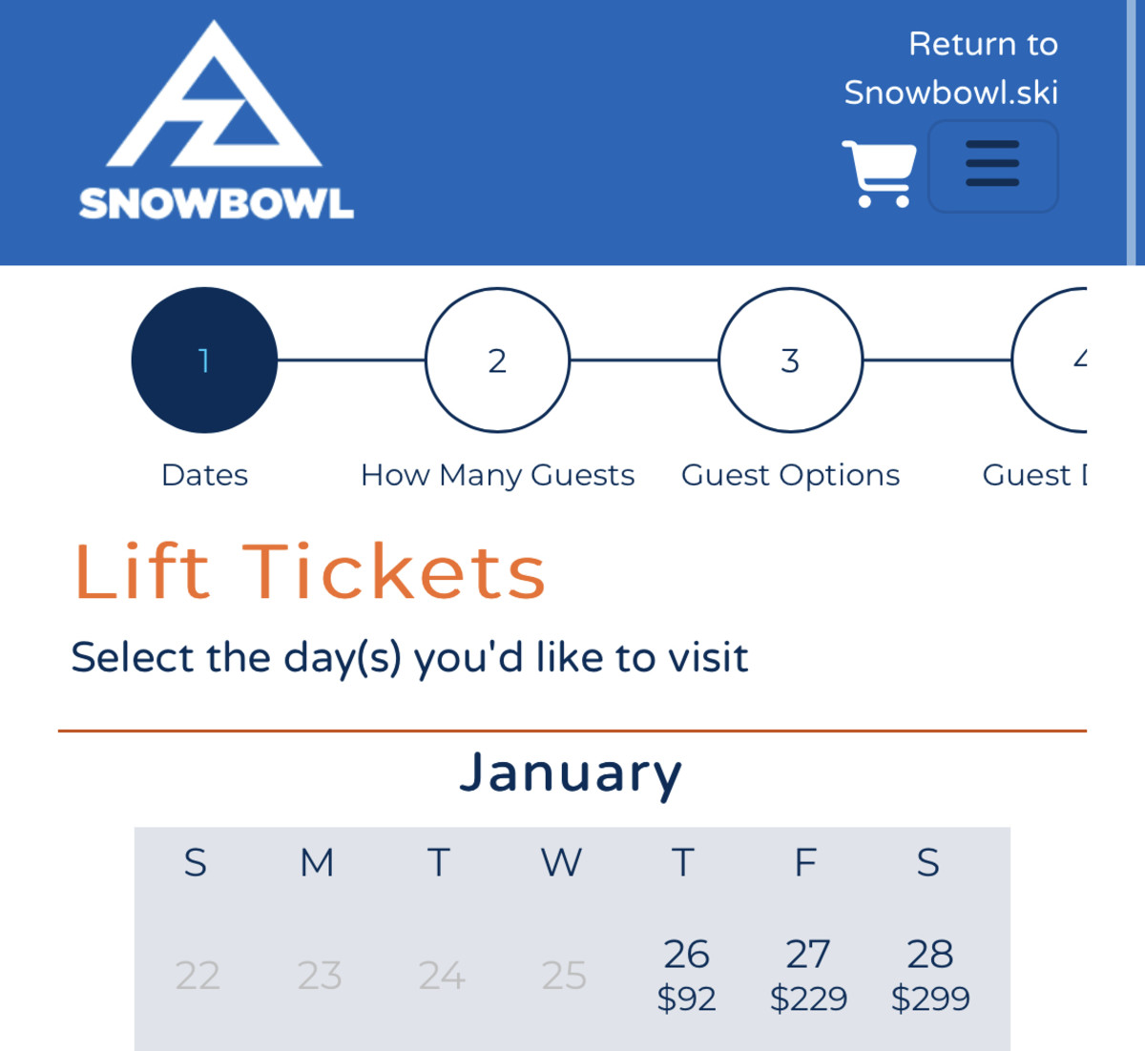Click the How Many Guests step label
Image resolution: width=1145 pixels, height=1051 pixels.
[497, 474]
